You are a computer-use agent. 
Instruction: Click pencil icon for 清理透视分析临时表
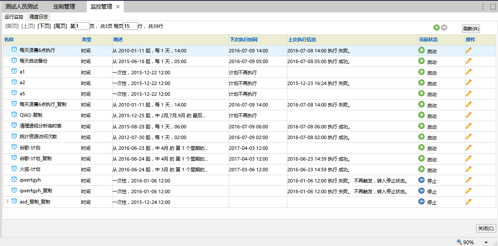pyautogui.click(x=468, y=126)
